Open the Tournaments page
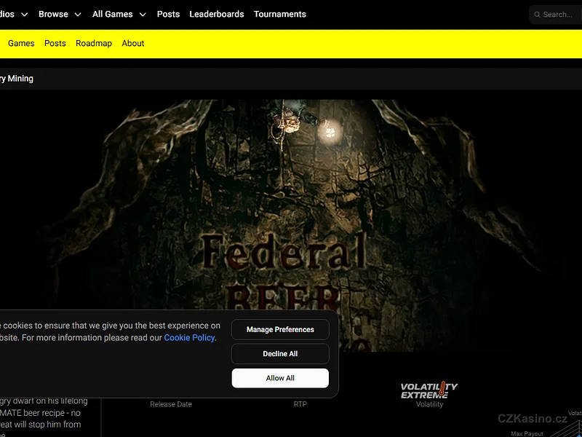Viewport: 582px width, 437px height. (x=280, y=15)
